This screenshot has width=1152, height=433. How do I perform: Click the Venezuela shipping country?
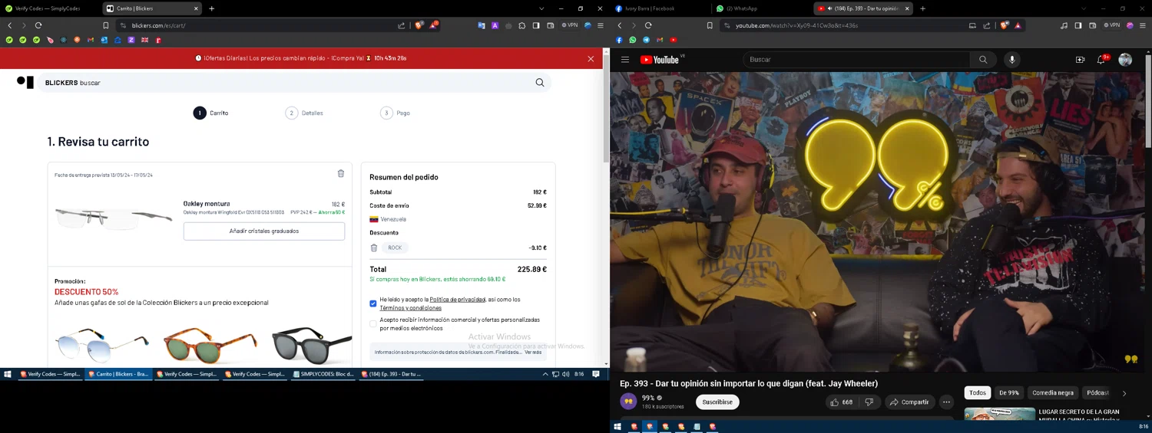388,219
